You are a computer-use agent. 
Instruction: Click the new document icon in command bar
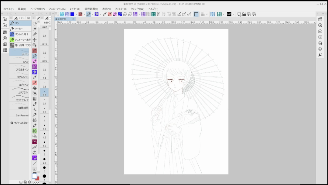(x=239, y=14)
